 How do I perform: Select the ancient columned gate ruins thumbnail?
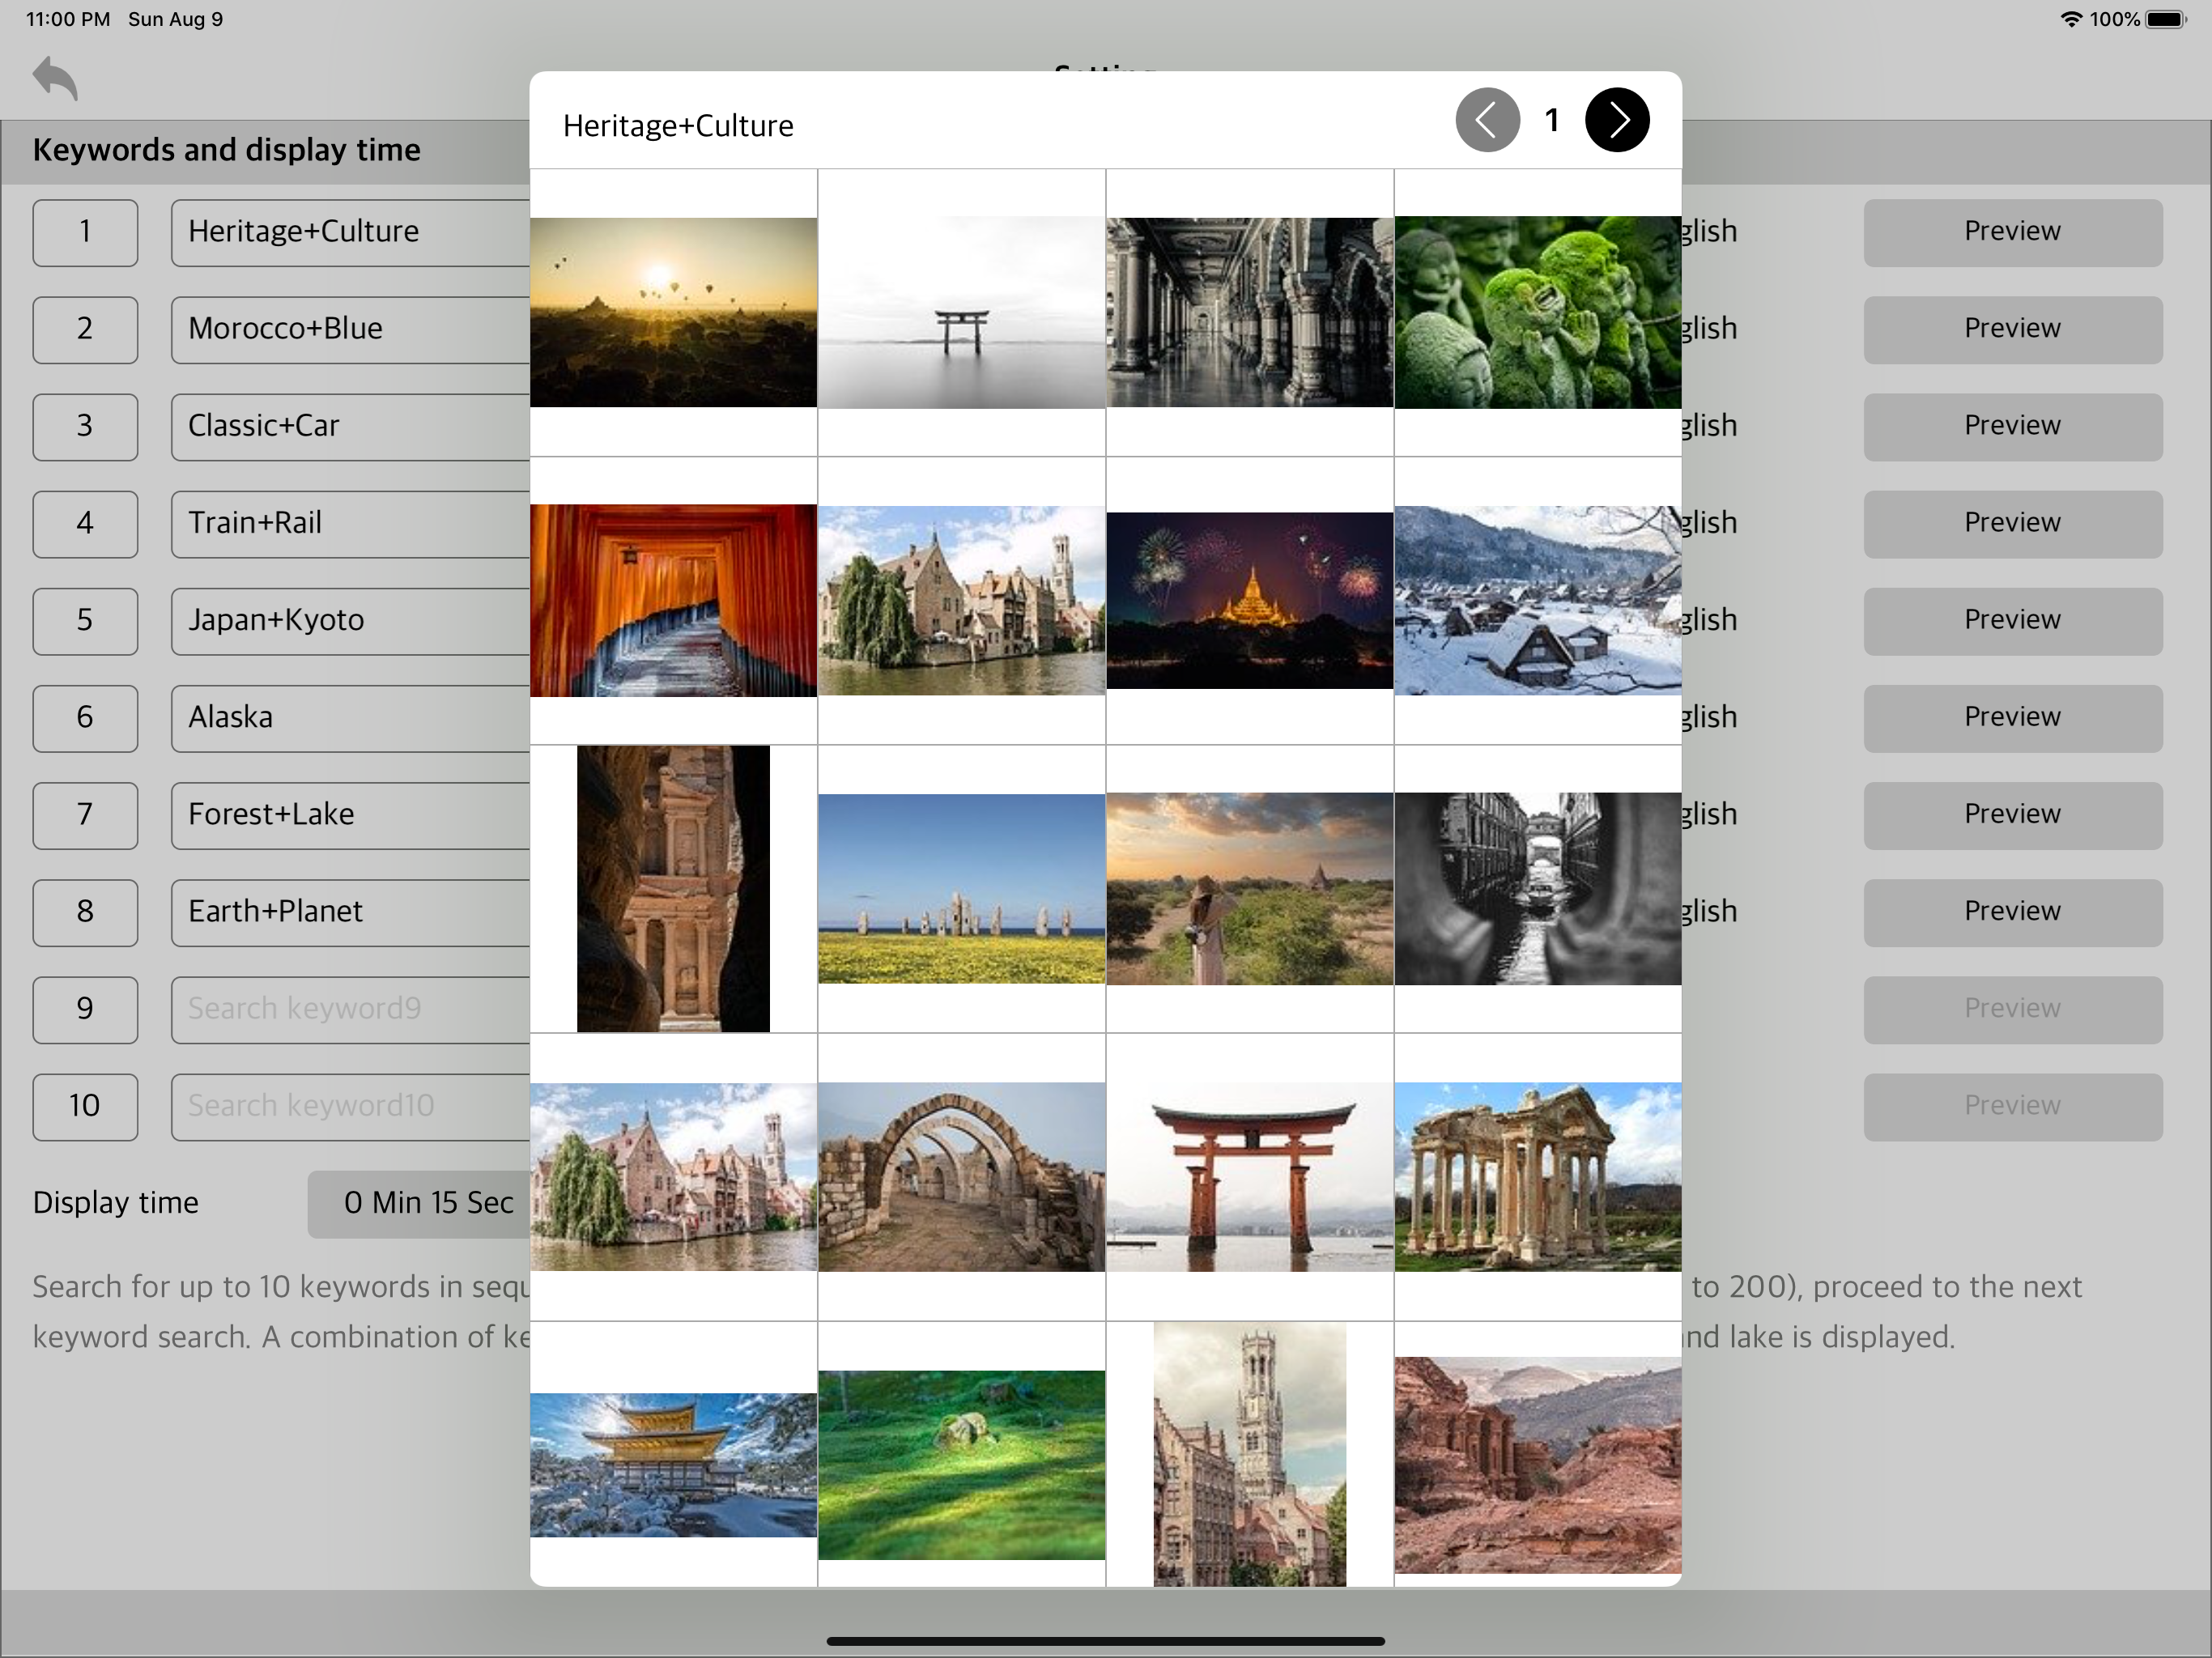(1537, 1176)
